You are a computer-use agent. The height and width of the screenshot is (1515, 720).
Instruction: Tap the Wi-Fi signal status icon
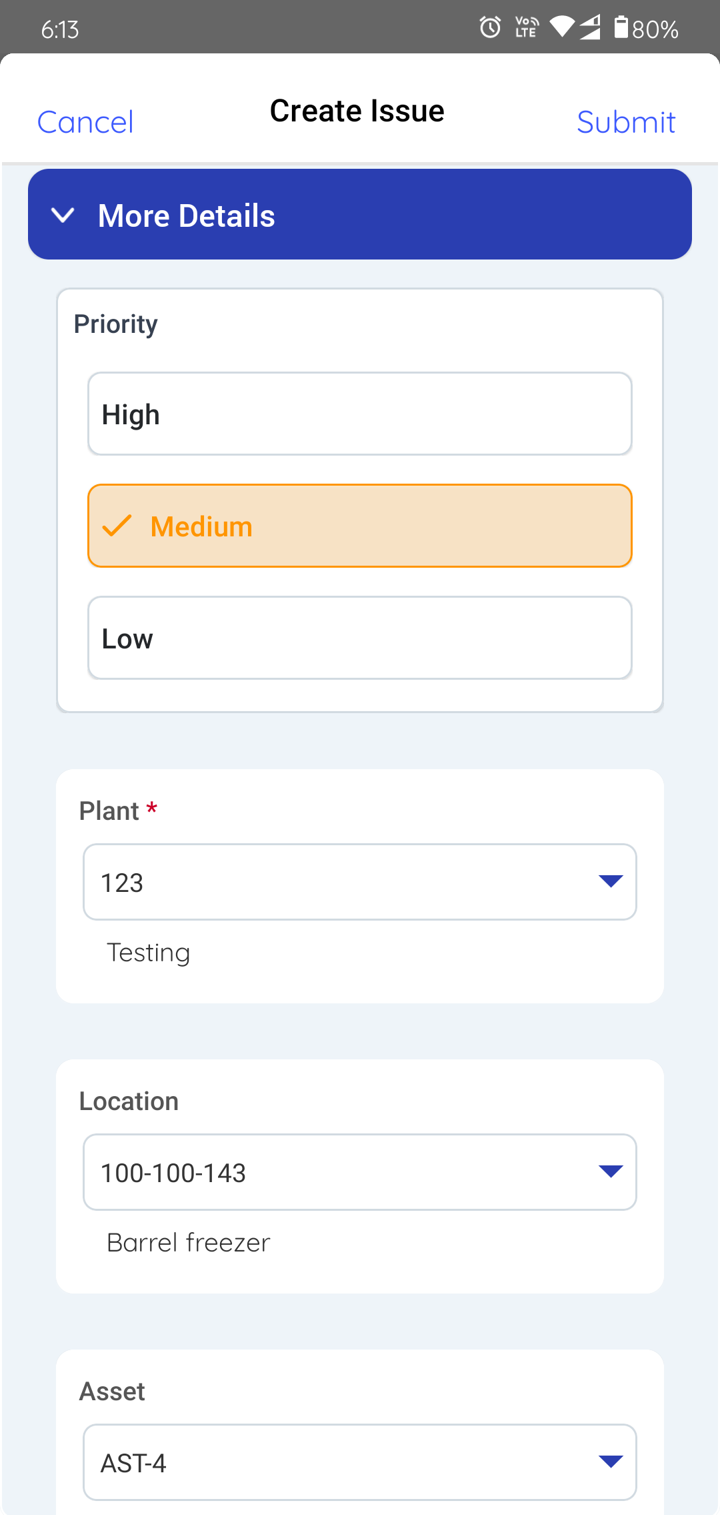point(561,27)
